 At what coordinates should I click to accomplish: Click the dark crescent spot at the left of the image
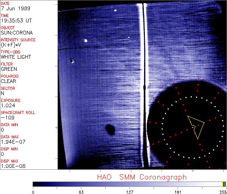pyautogui.click(x=72, y=61)
